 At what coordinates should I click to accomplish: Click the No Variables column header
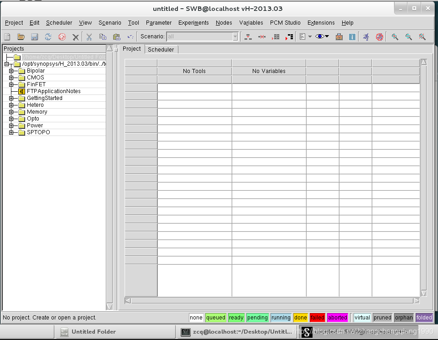[x=269, y=71]
